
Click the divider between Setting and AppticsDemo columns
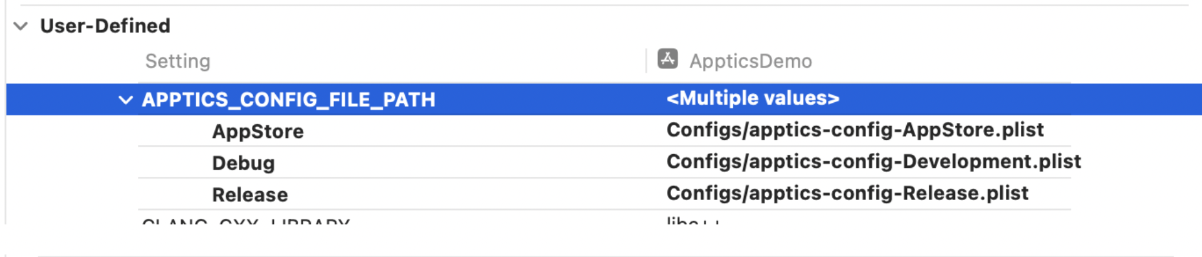click(646, 61)
